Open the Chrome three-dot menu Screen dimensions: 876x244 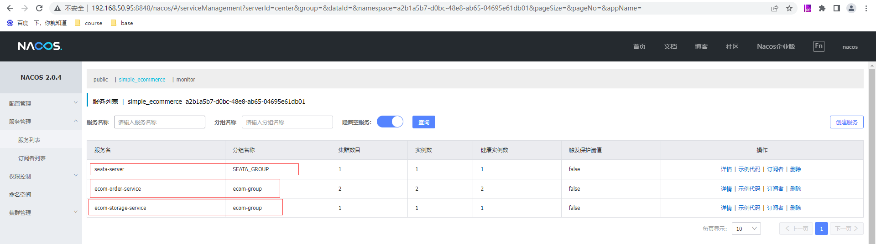tap(866, 8)
